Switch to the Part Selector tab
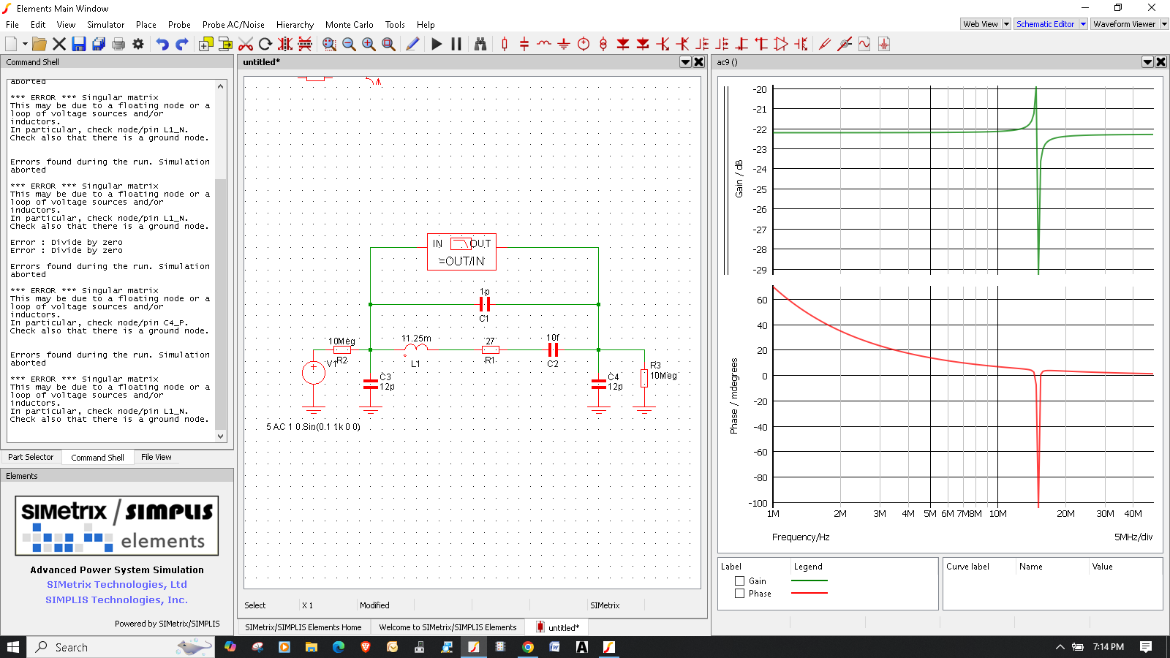 click(31, 457)
